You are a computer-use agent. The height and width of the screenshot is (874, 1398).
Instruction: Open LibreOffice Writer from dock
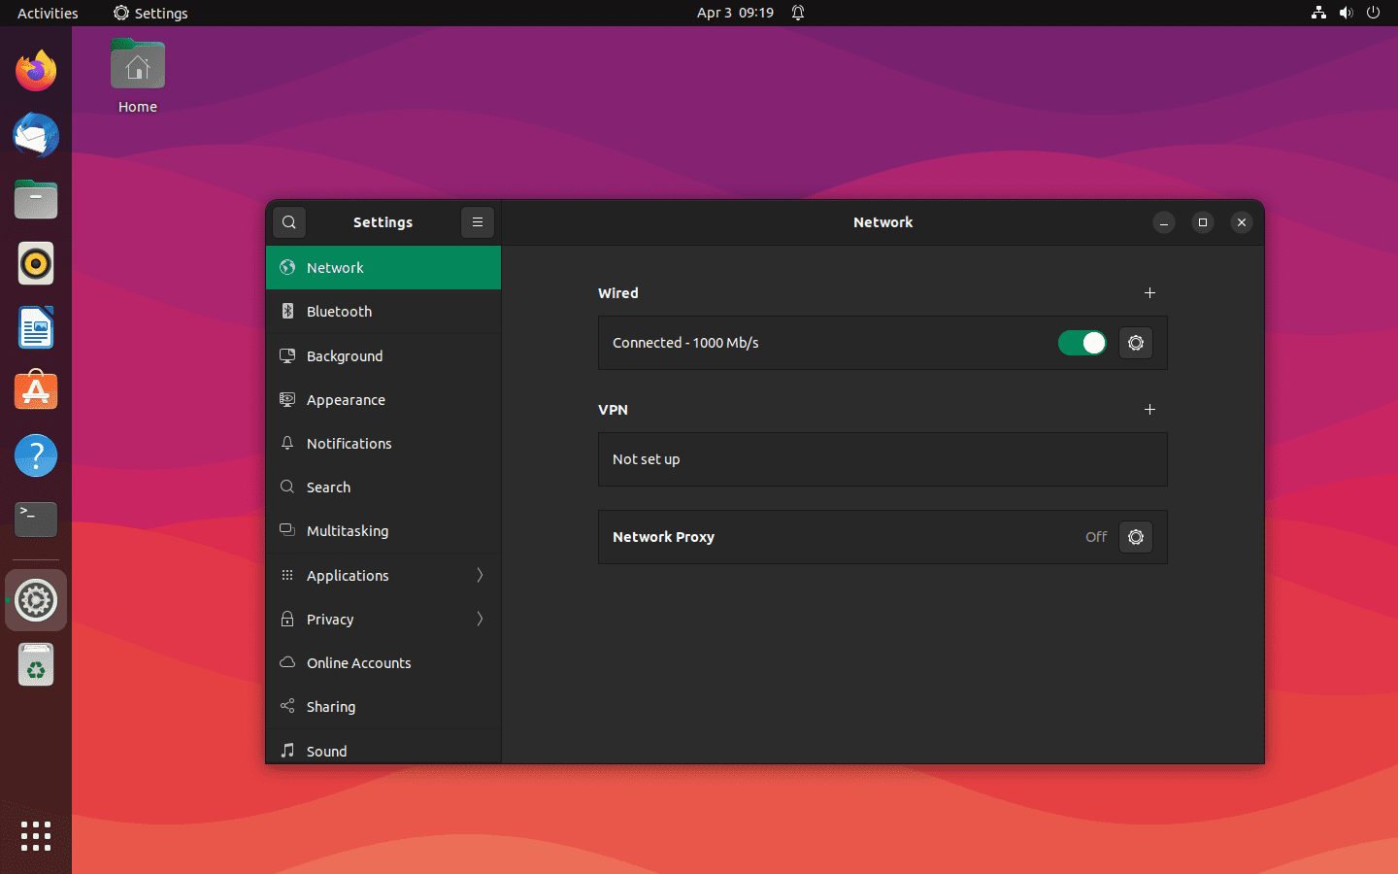[x=36, y=327]
